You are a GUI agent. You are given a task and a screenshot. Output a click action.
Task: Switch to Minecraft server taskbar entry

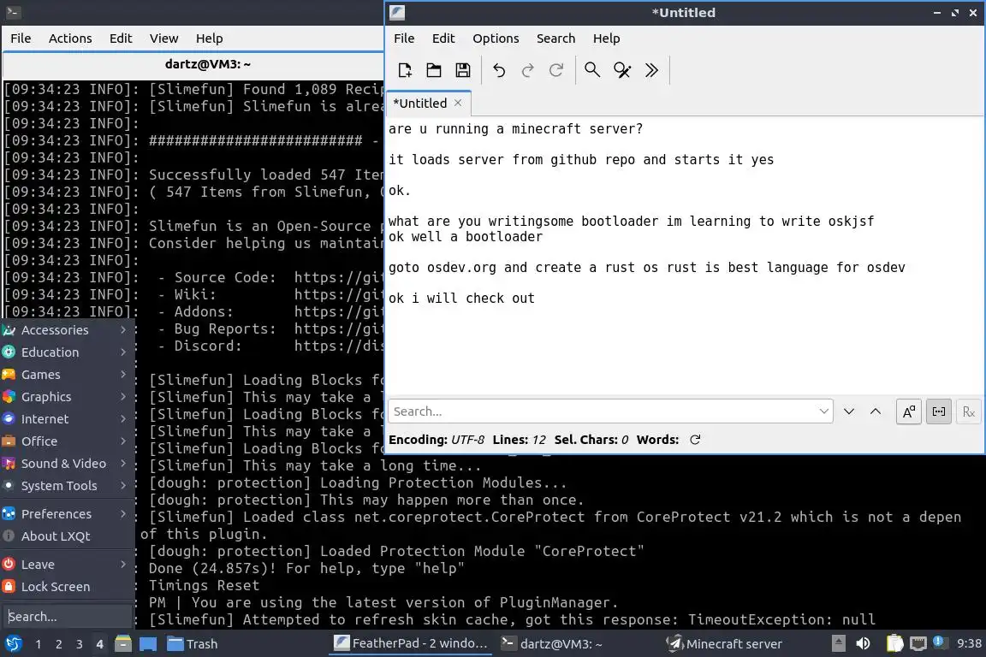[724, 644]
